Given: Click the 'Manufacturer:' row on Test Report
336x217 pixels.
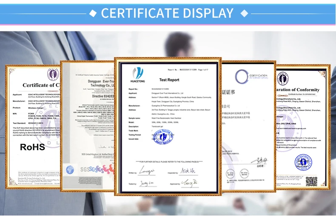Looking at the screenshot, I should [x=155, y=106].
